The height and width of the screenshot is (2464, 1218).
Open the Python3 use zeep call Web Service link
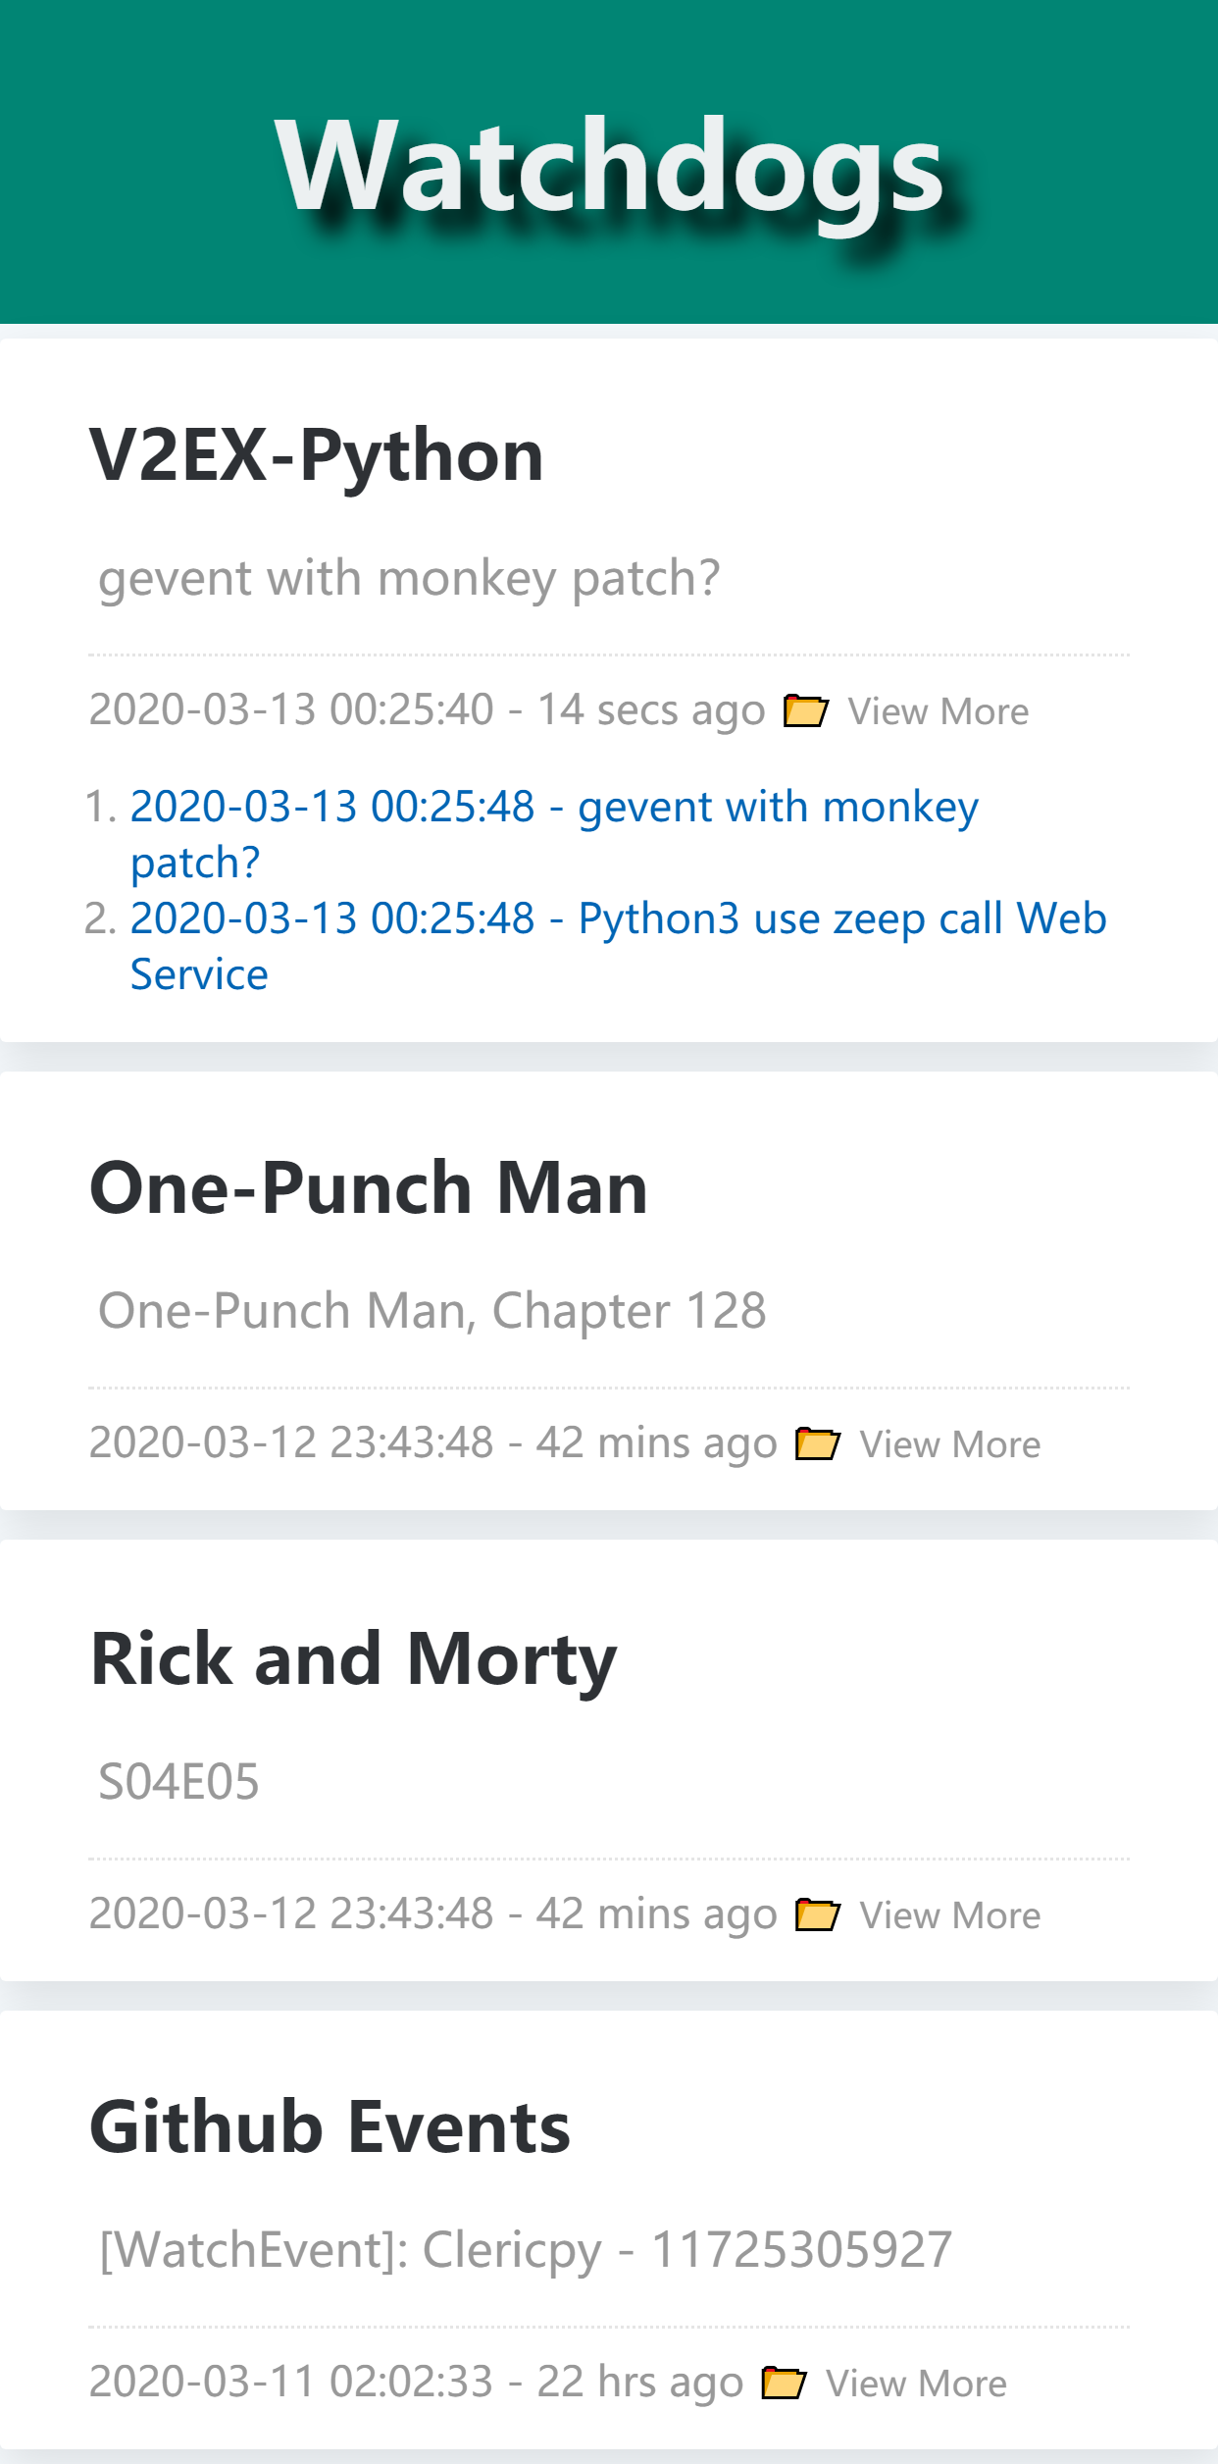pyautogui.click(x=618, y=919)
